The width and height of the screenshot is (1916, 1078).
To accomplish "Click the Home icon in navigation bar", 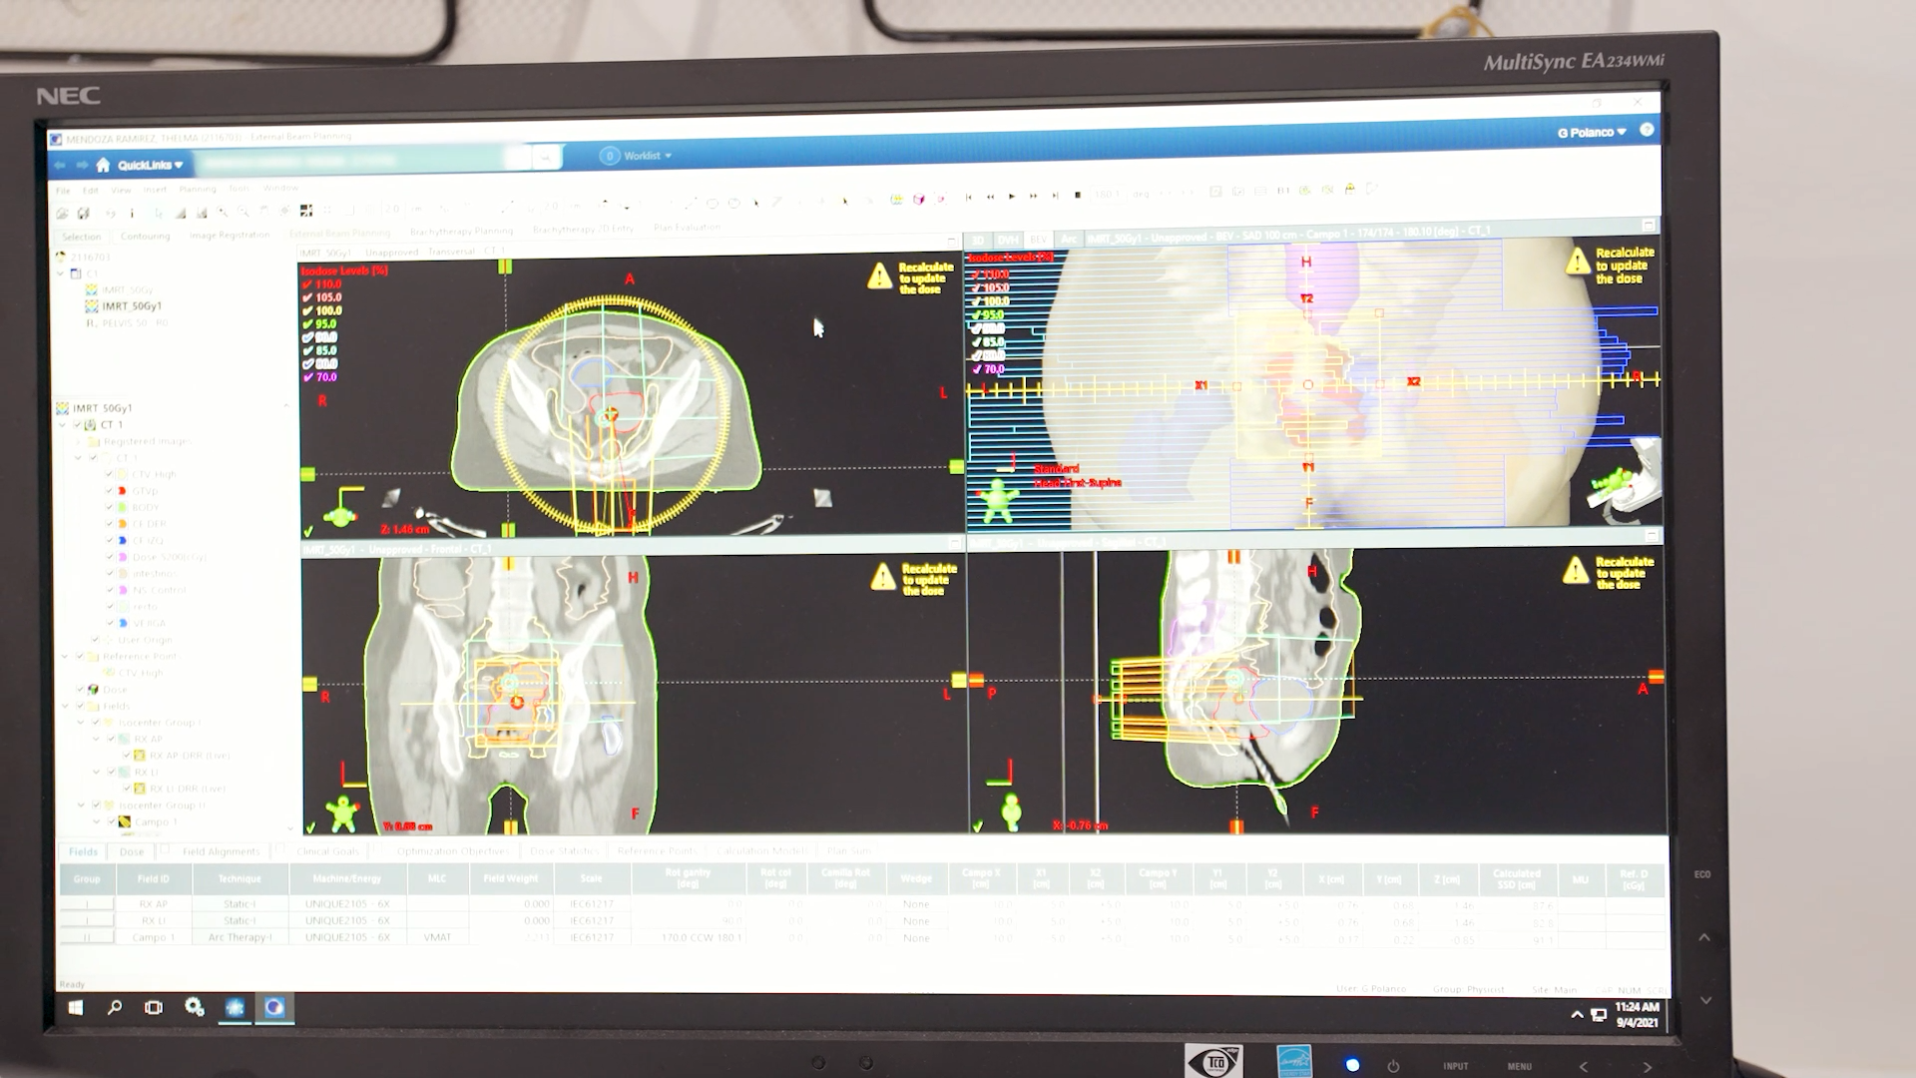I will pyautogui.click(x=103, y=165).
